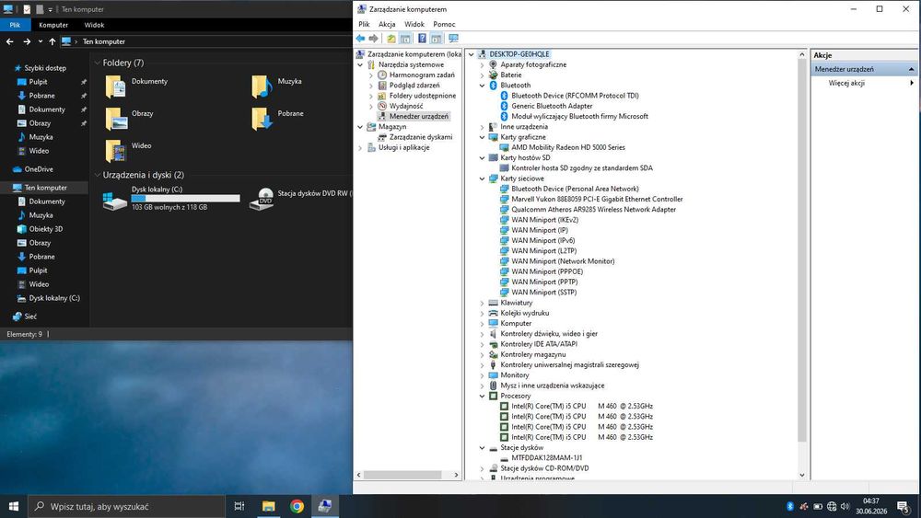Expand the Aparaty fotograficzne category
Image resolution: width=921 pixels, height=518 pixels.
point(483,65)
